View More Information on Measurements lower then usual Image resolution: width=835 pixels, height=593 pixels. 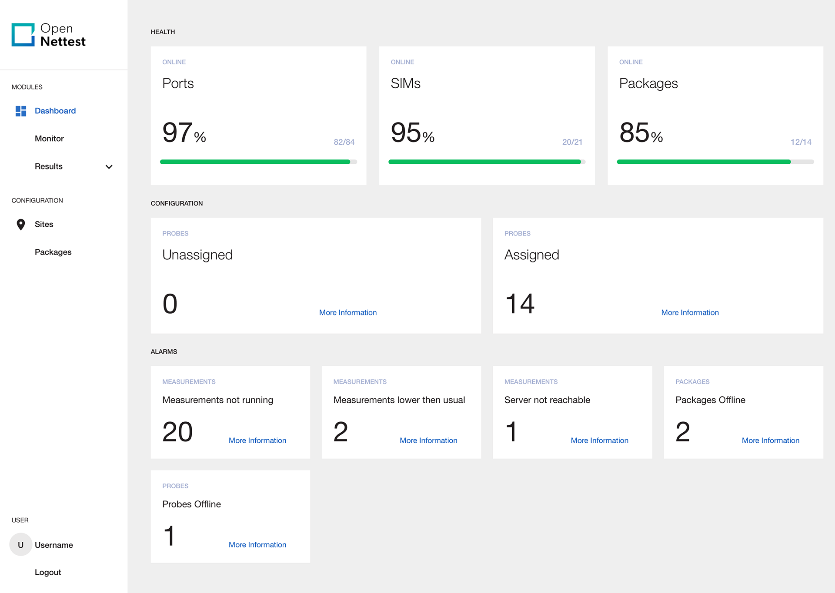tap(428, 440)
